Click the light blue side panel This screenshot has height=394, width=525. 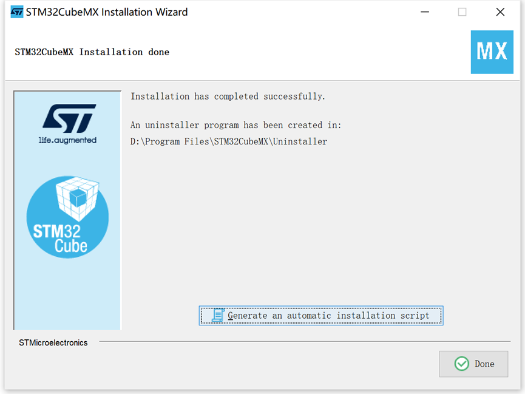pos(67,211)
